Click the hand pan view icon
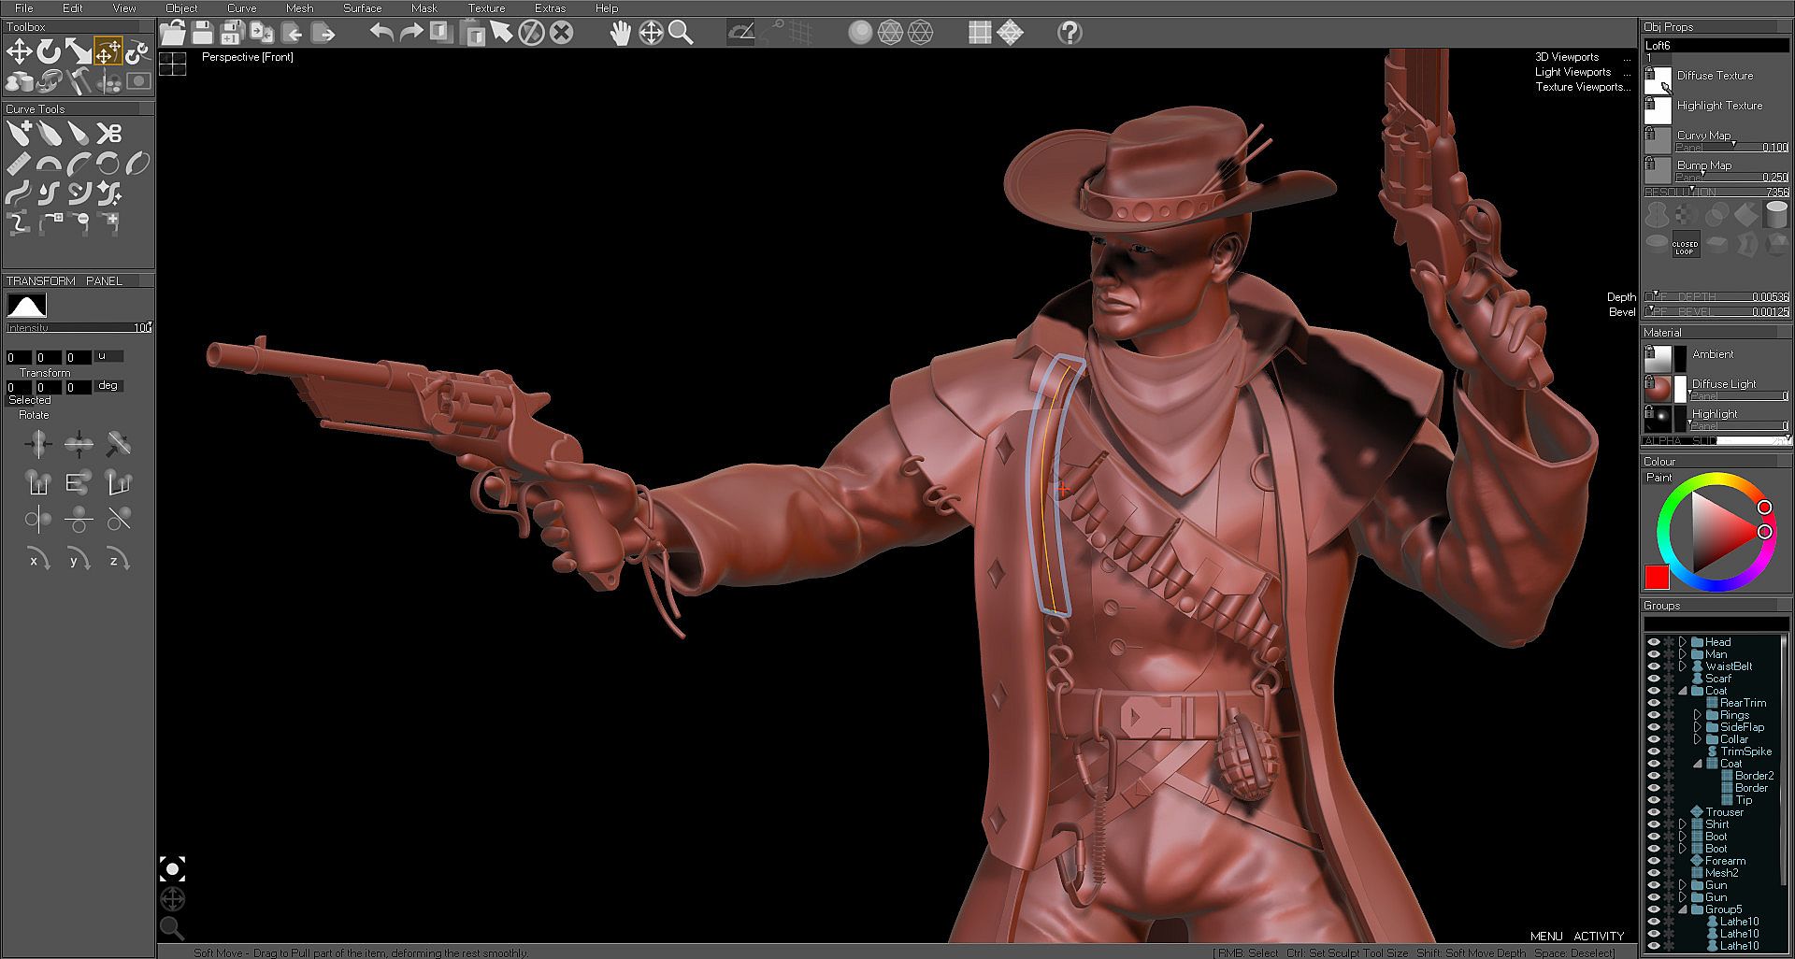 [620, 34]
